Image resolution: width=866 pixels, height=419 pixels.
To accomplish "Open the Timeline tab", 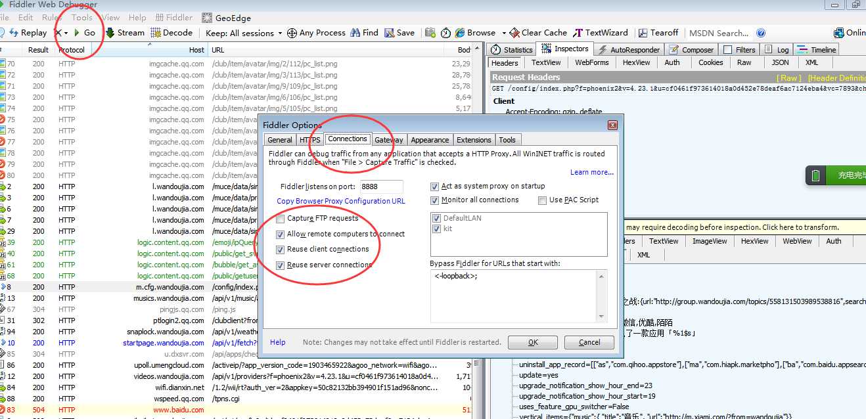I will pos(817,49).
